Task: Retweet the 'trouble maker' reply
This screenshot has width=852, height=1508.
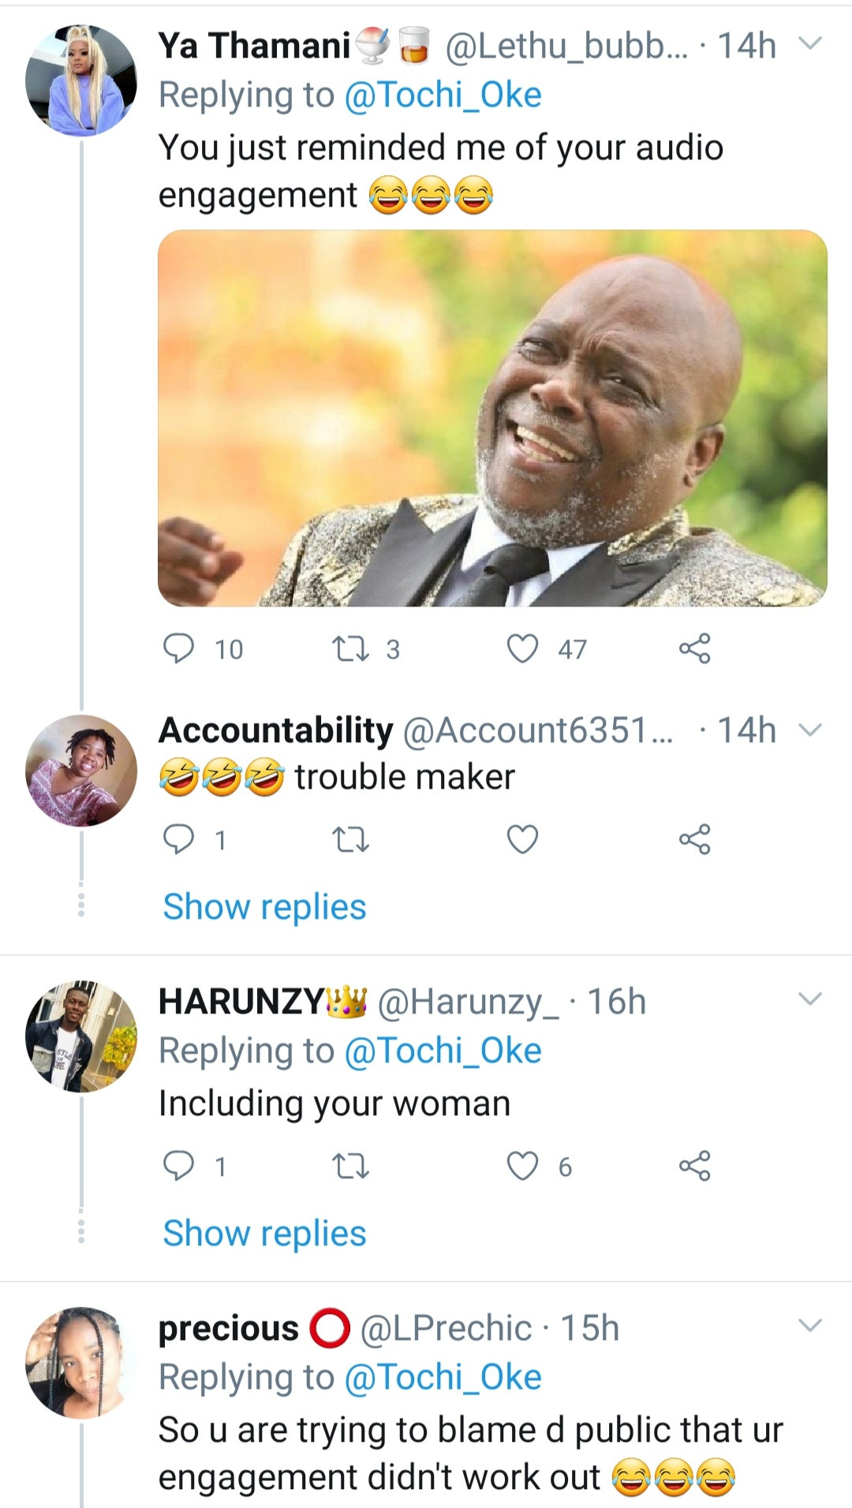Action: pyautogui.click(x=350, y=840)
